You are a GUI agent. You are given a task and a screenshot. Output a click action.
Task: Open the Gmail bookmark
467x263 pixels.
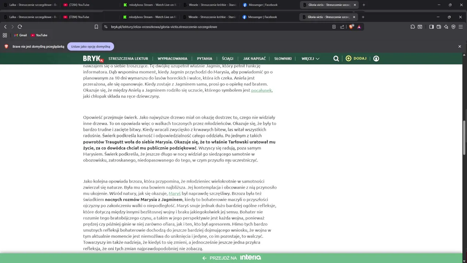20,35
